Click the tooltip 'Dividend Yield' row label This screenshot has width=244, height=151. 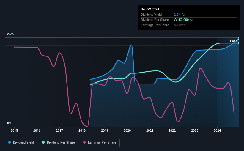coord(151,15)
